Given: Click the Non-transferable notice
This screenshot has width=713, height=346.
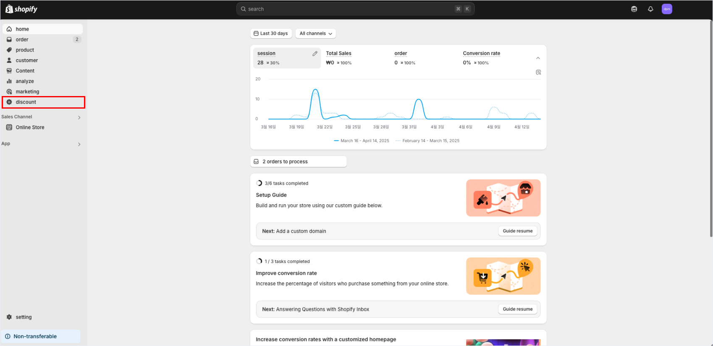Looking at the screenshot, I should [41, 336].
